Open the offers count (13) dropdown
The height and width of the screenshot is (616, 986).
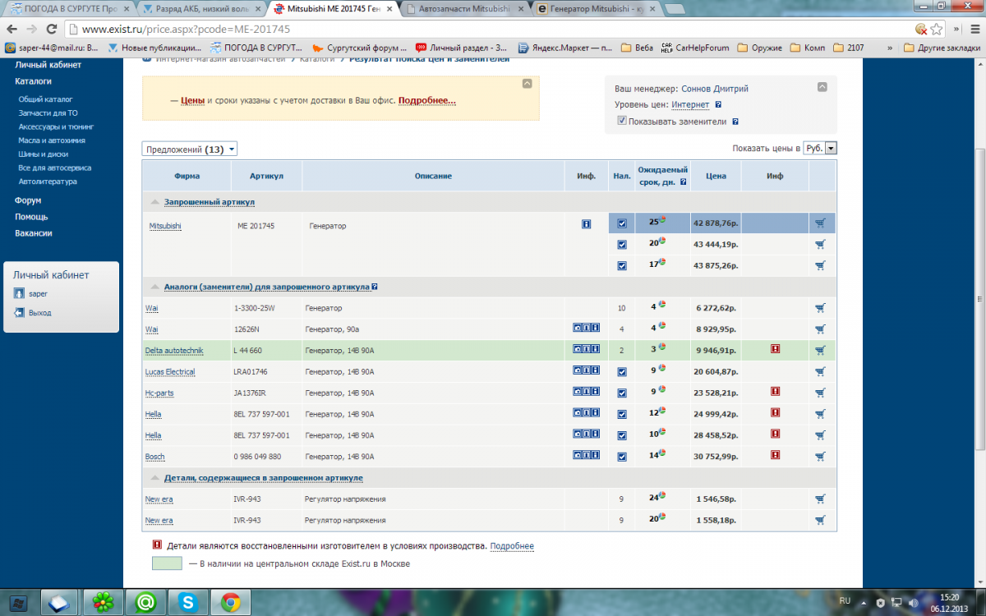point(190,149)
